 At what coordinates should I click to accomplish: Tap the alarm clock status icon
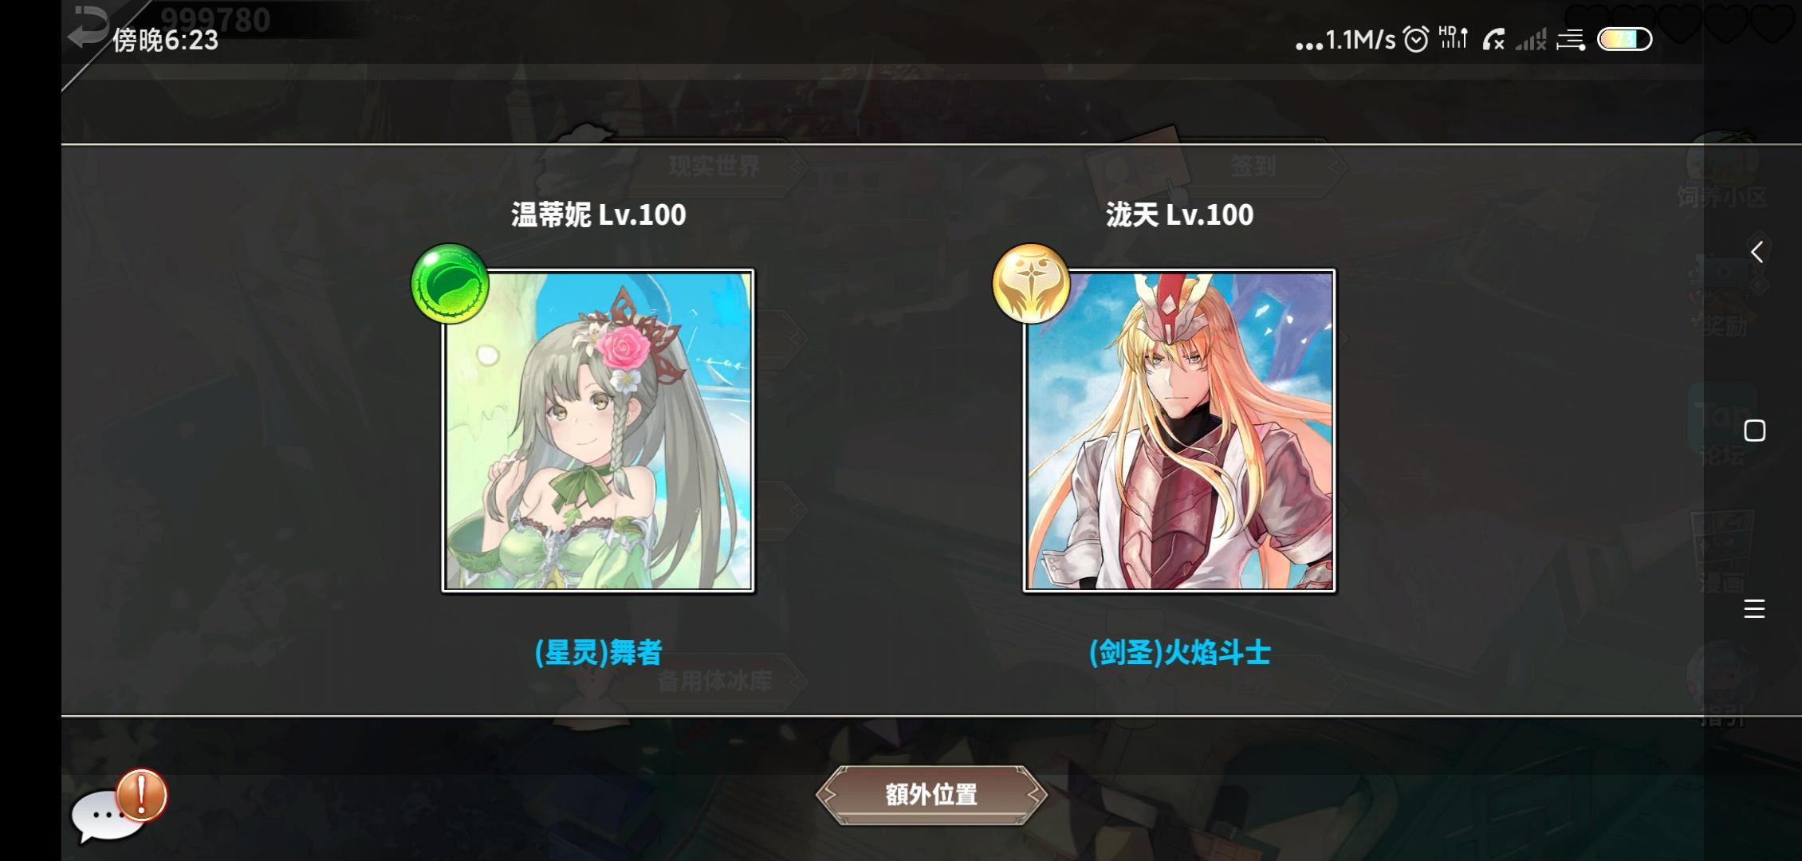click(x=1416, y=39)
